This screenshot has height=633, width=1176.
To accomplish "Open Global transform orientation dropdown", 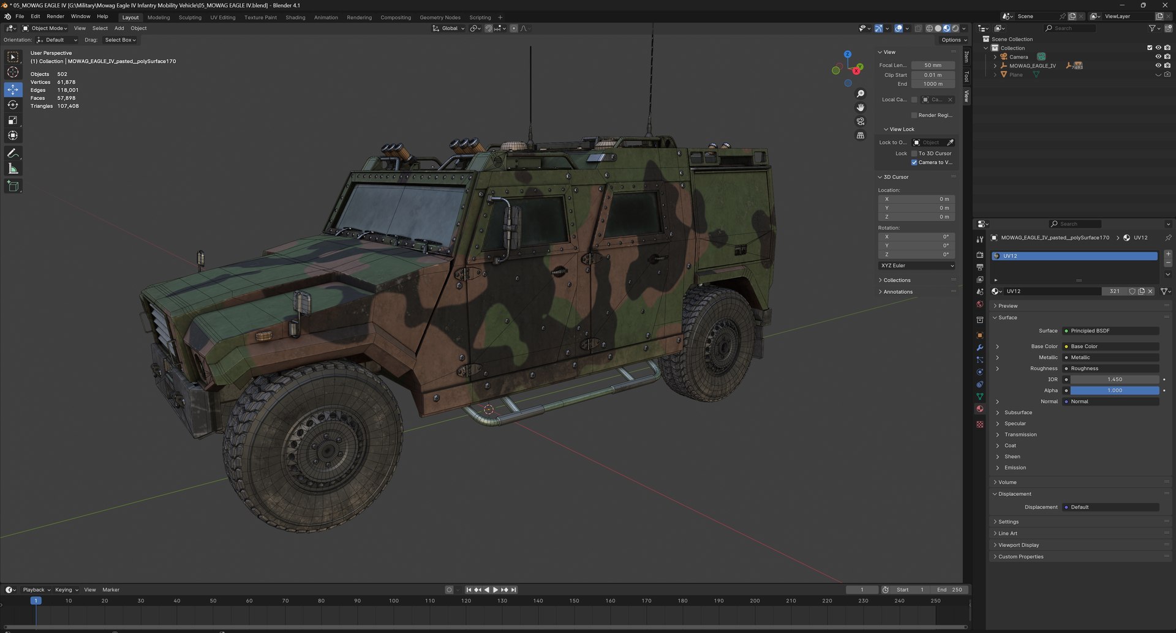I will pos(448,28).
